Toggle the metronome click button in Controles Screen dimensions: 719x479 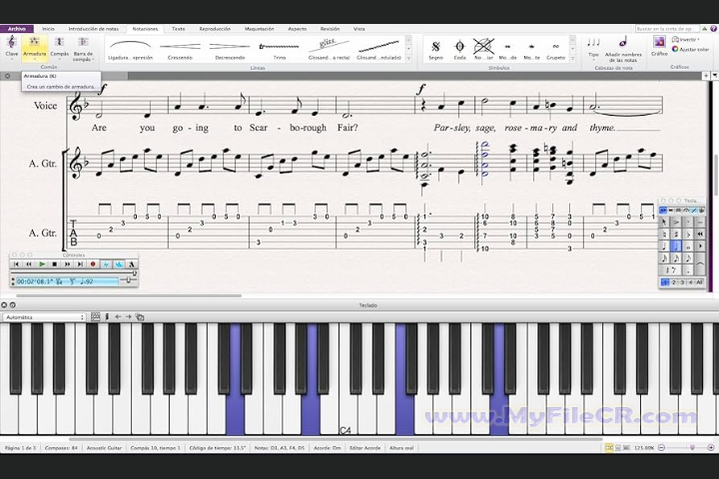click(x=132, y=264)
